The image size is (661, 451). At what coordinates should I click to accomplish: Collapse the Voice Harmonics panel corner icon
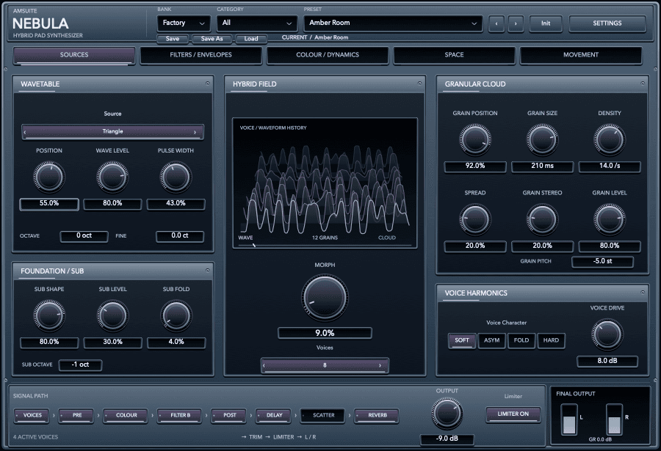(x=643, y=293)
